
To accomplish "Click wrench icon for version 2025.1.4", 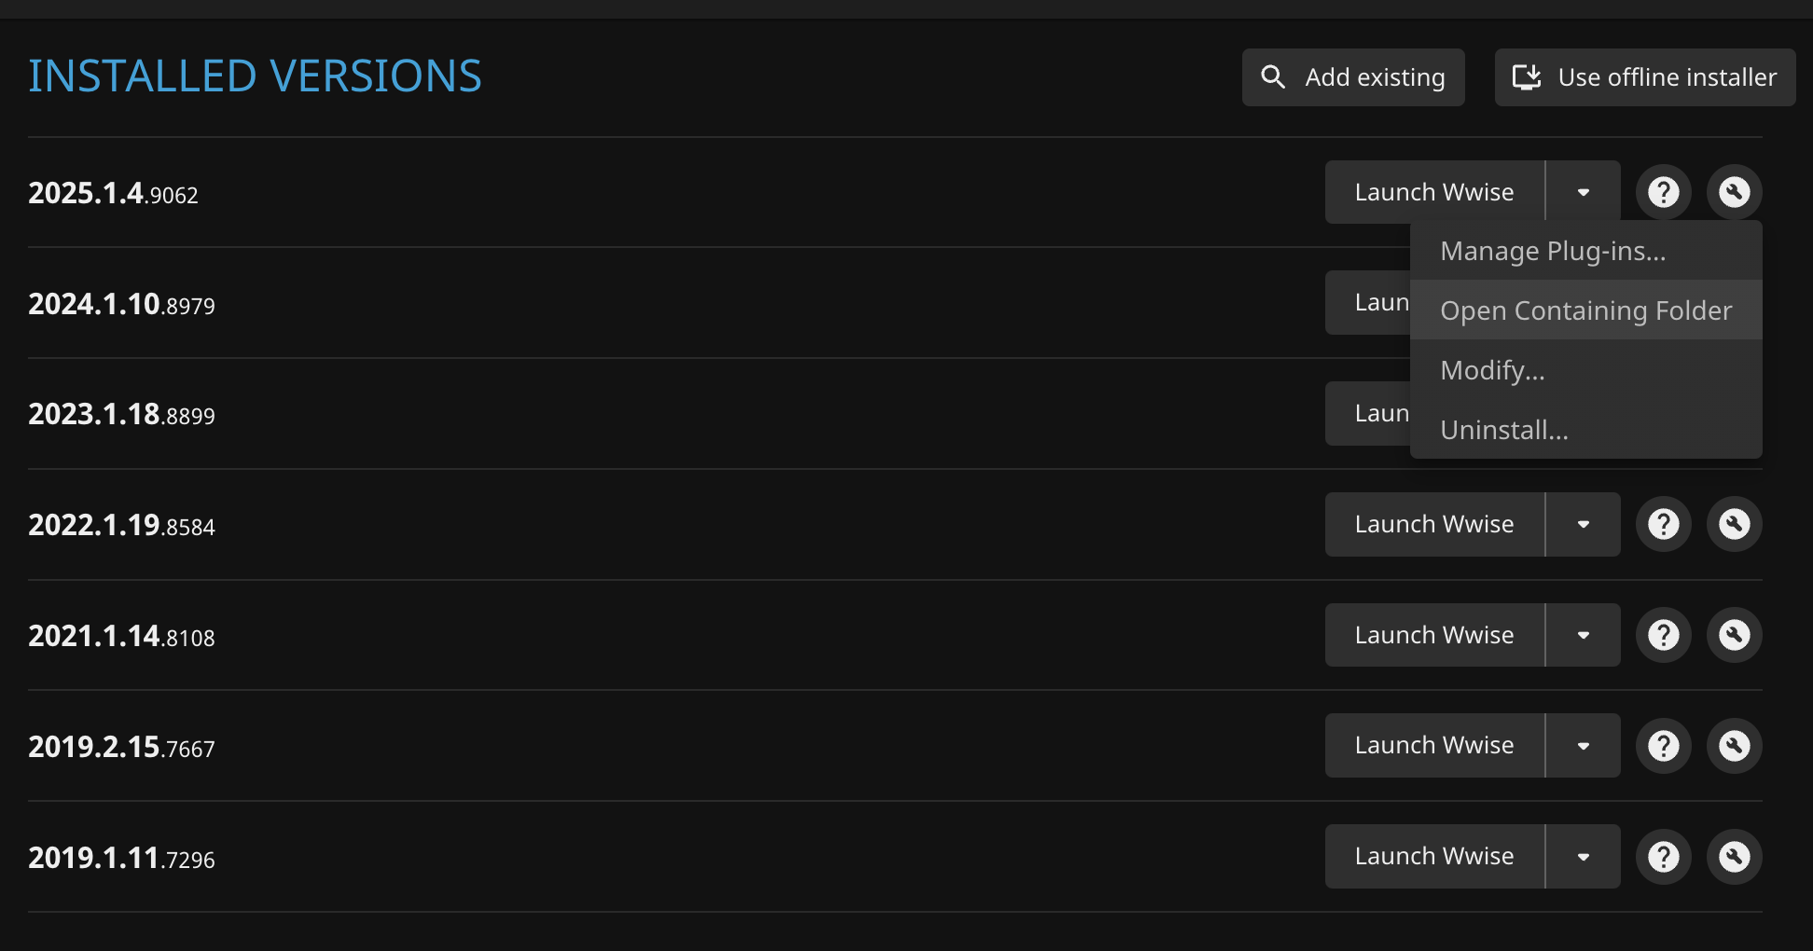I will pos(1734,192).
